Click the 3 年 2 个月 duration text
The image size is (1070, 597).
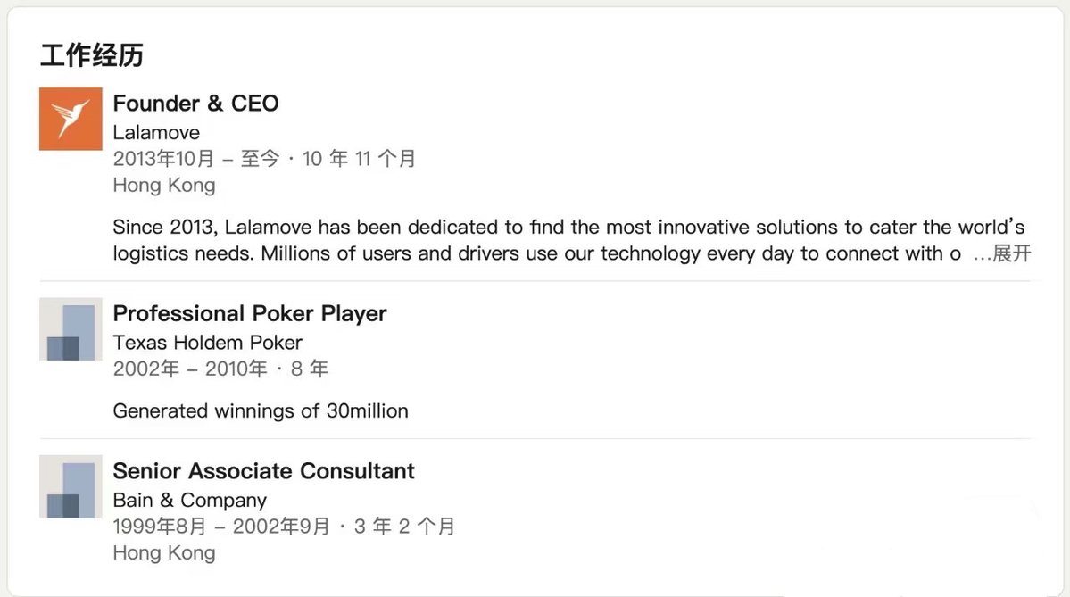coord(404,527)
